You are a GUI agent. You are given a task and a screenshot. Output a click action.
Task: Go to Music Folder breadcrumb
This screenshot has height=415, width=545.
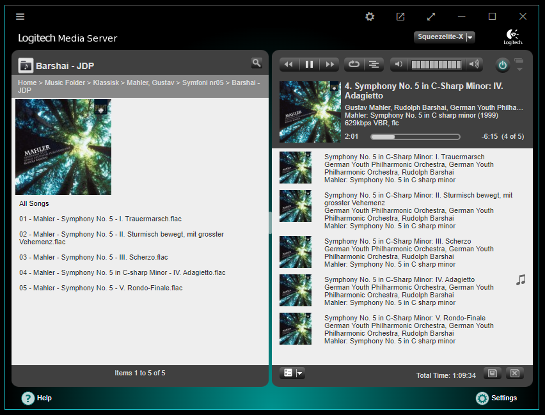65,82
